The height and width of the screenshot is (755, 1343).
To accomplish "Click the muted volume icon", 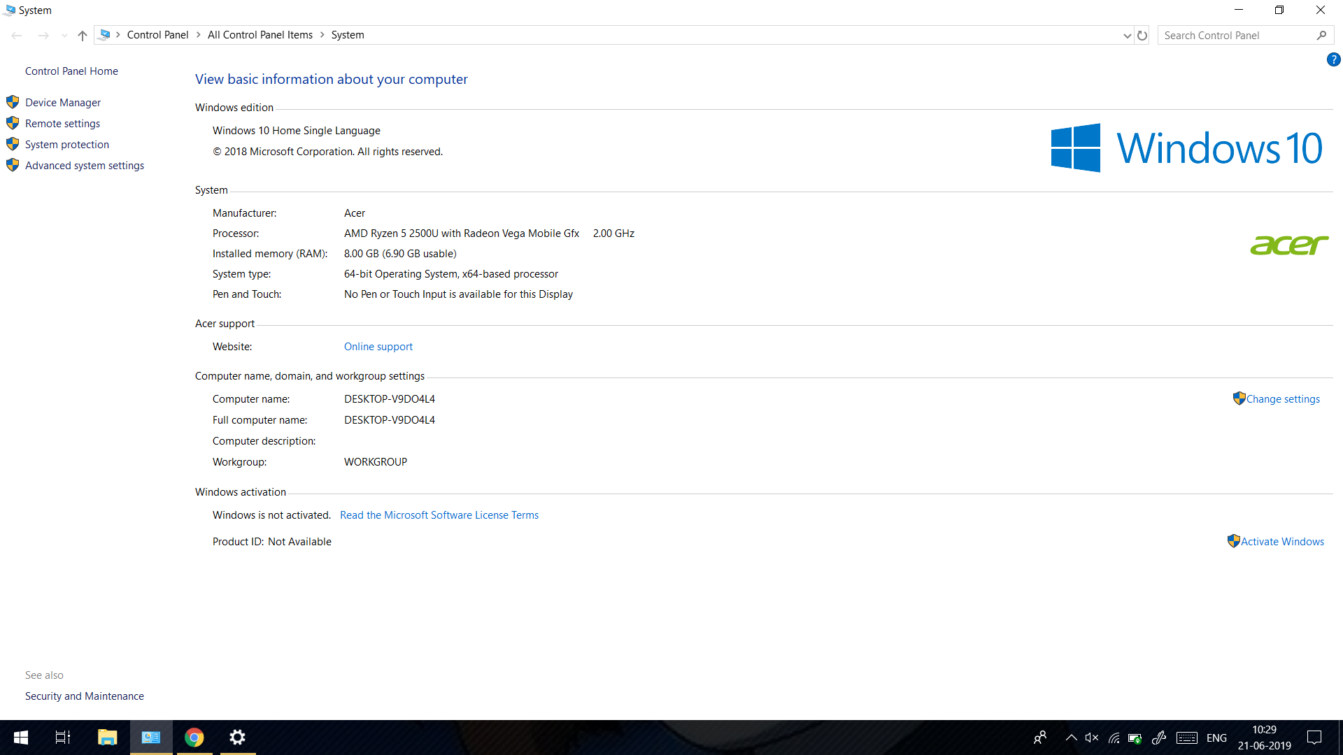I will pyautogui.click(x=1092, y=738).
